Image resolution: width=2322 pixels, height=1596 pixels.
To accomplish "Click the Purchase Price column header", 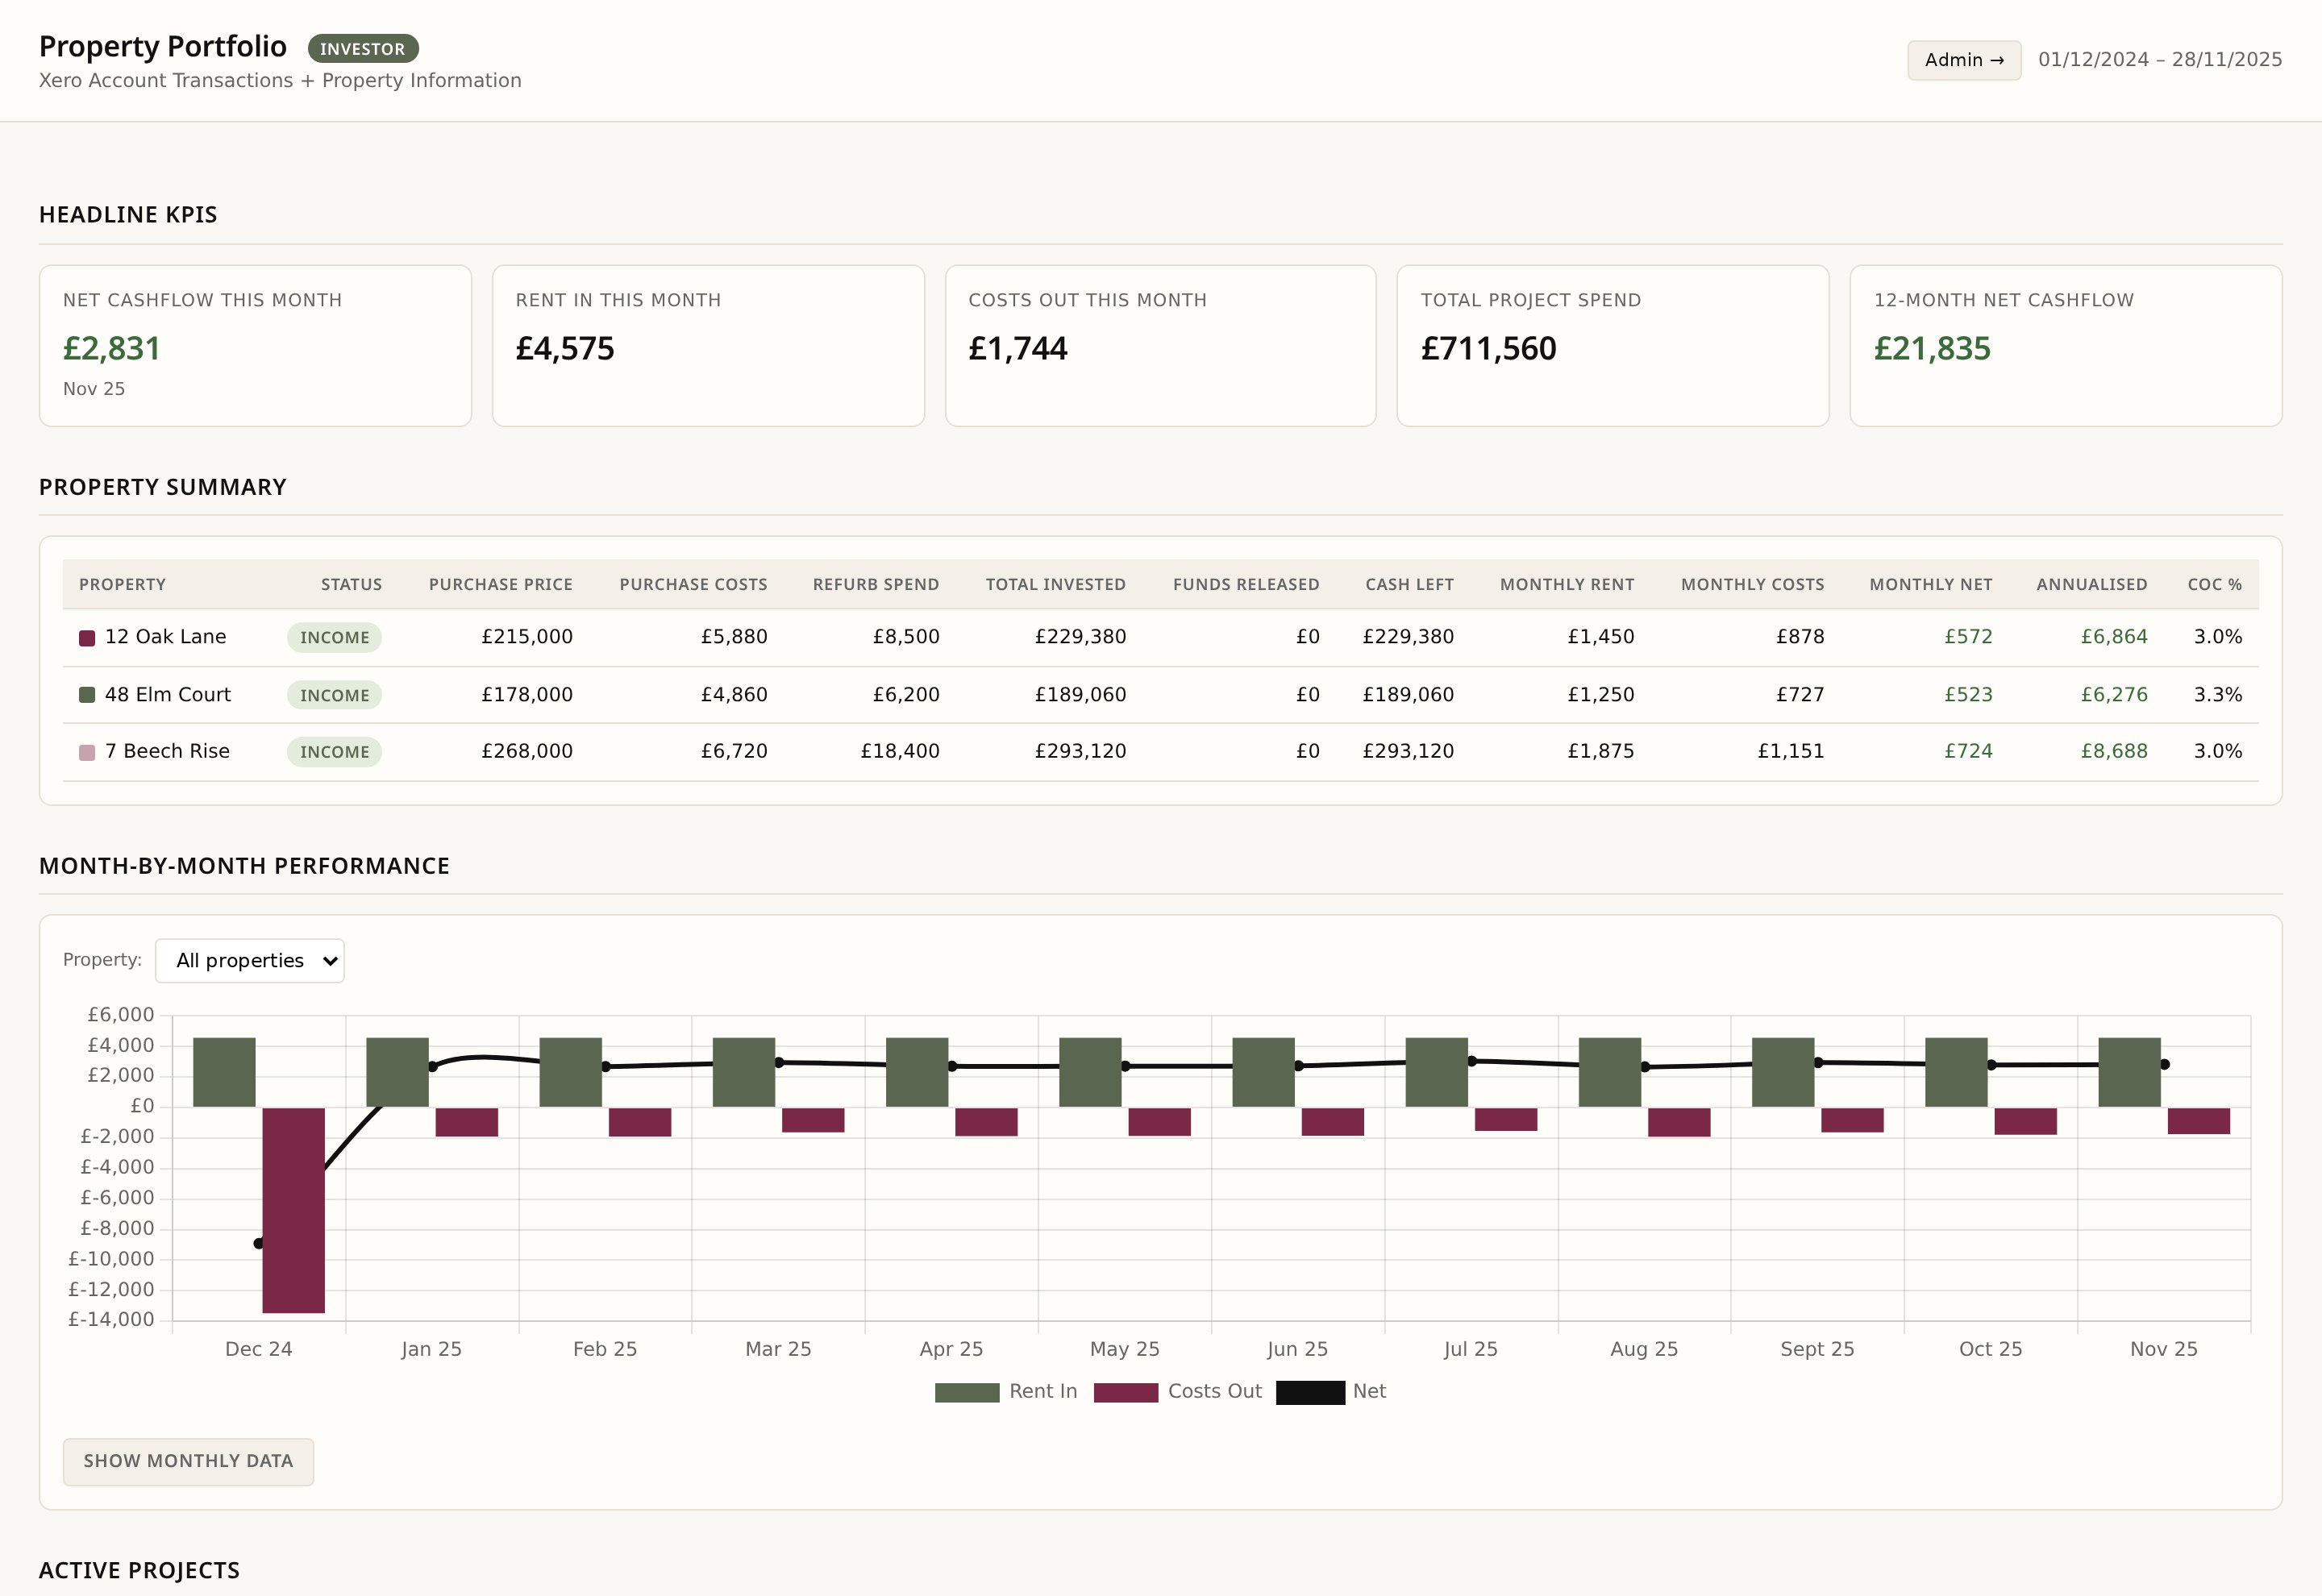I will 501,584.
